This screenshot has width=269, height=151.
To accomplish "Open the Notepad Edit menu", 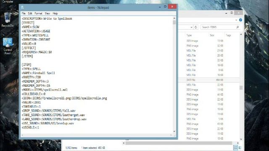I will point(30,13).
